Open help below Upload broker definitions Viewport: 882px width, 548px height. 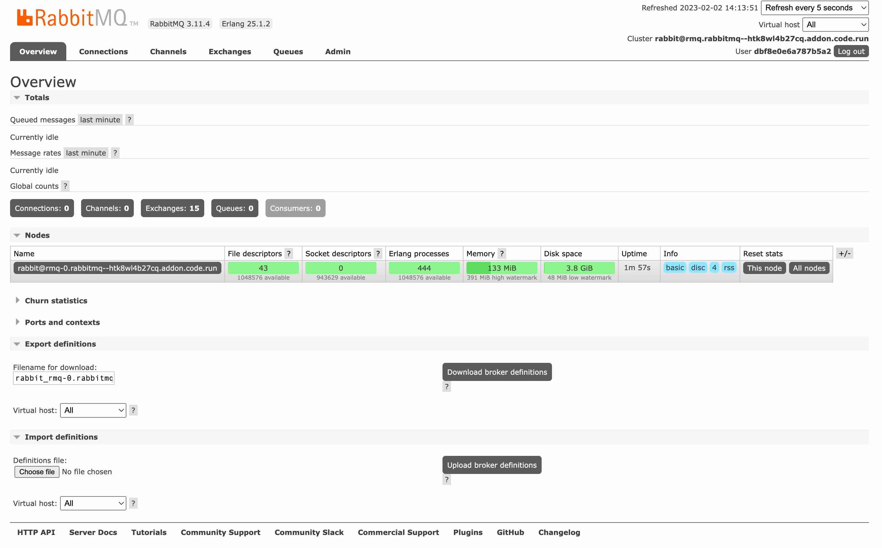coord(446,480)
